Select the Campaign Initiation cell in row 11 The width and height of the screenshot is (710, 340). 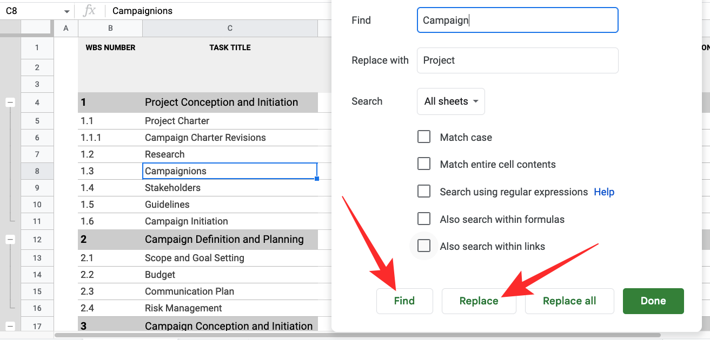coord(230,221)
